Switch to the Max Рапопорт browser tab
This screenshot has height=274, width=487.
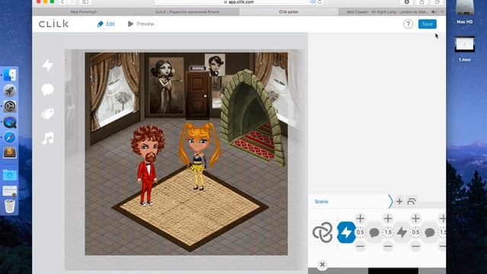pos(83,12)
